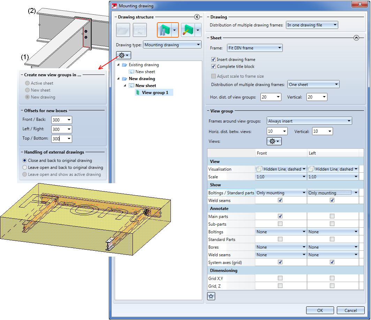Click the greyed-out drawing sheet icon
The height and width of the screenshot is (320, 371).
point(140,30)
